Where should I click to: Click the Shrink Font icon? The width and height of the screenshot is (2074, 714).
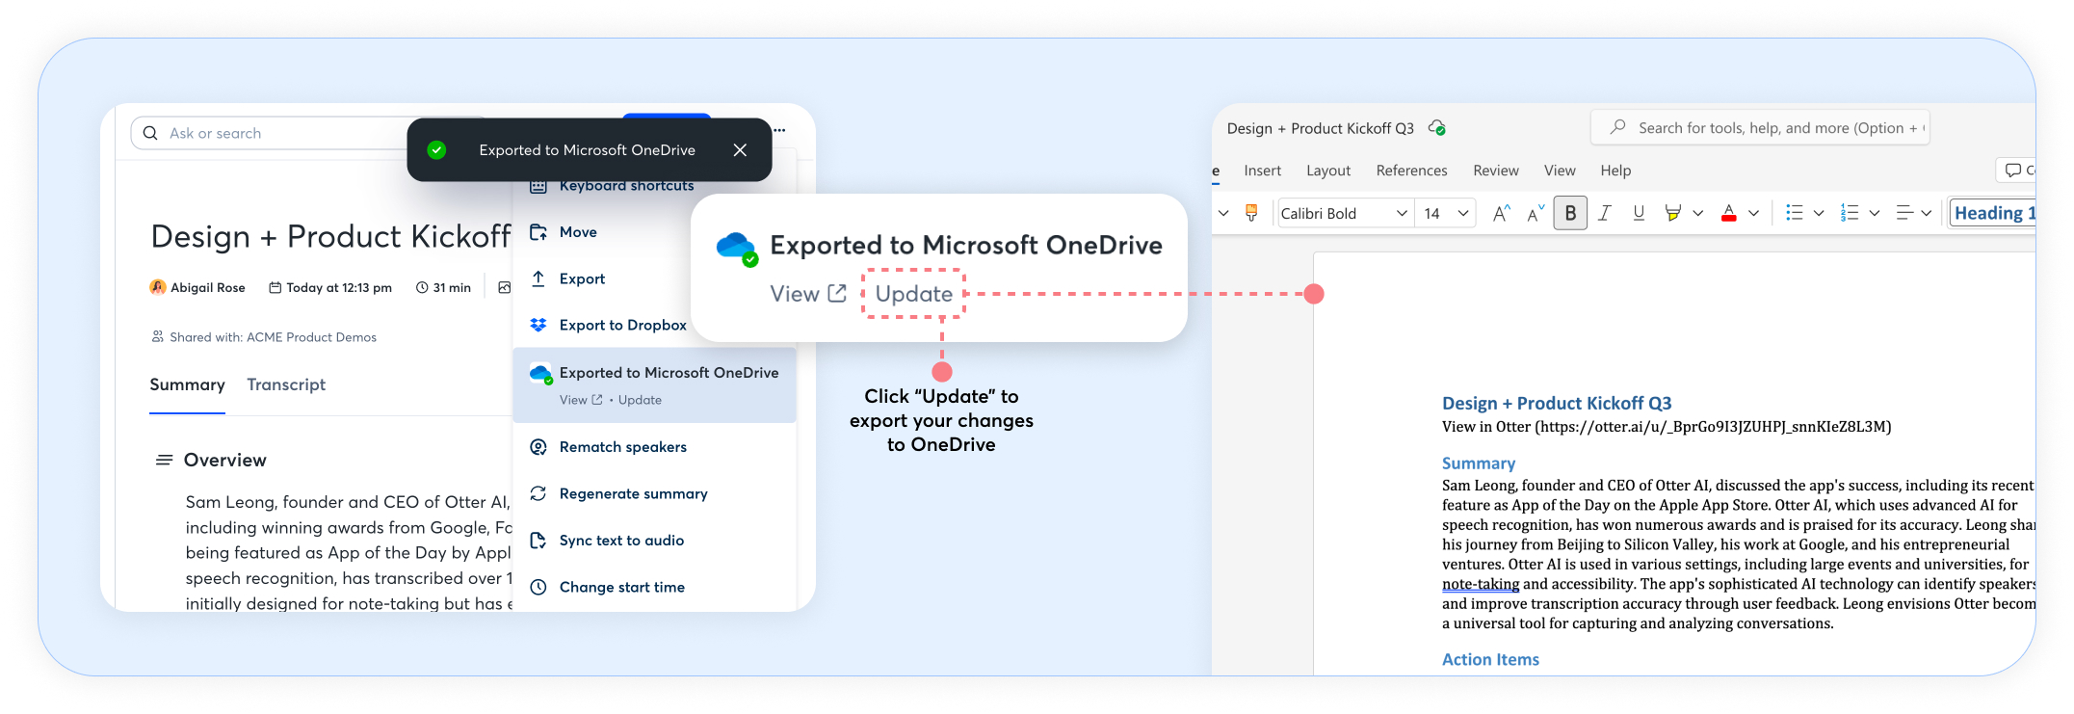click(1536, 213)
